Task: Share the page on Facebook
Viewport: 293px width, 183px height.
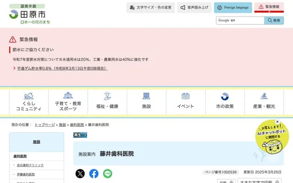Action: click(x=94, y=174)
